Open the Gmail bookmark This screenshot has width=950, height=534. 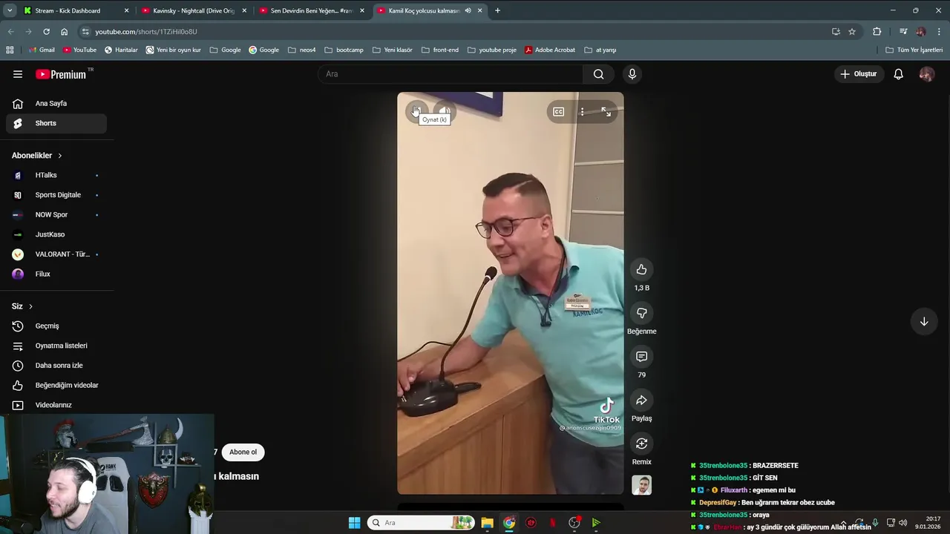pos(42,50)
